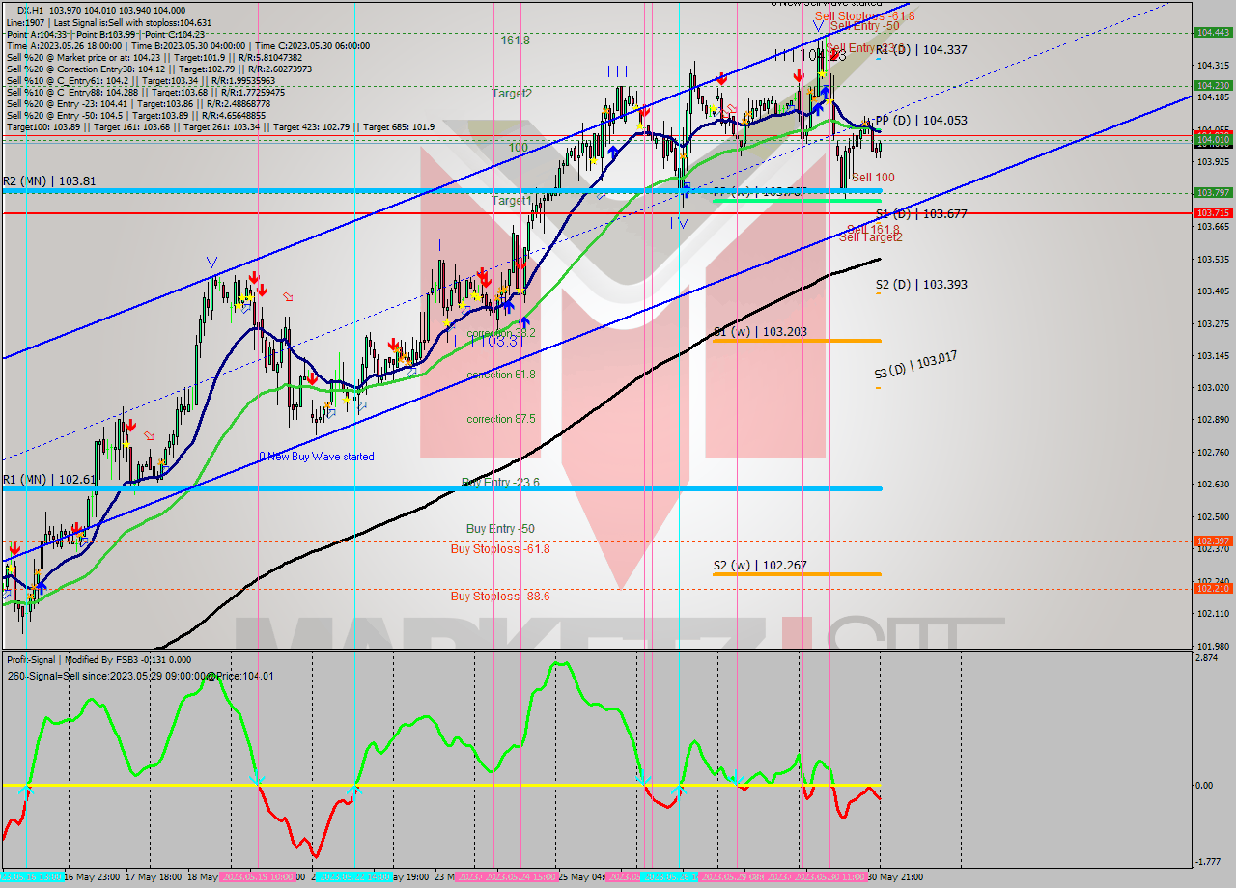This screenshot has height=888, width=1236.
Task: Select the '0 New Buy Wave started' text
Action: [316, 457]
